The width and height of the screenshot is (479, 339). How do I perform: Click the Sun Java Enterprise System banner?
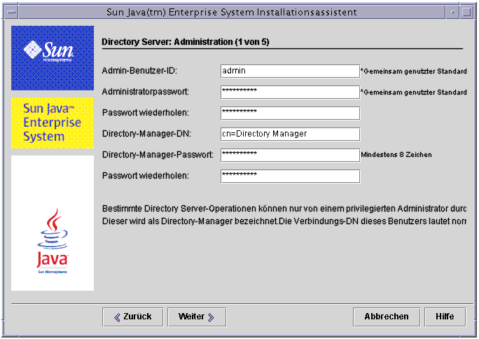point(53,123)
